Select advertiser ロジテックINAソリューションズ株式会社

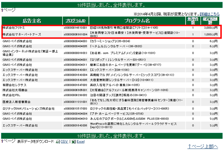[x=29, y=108]
